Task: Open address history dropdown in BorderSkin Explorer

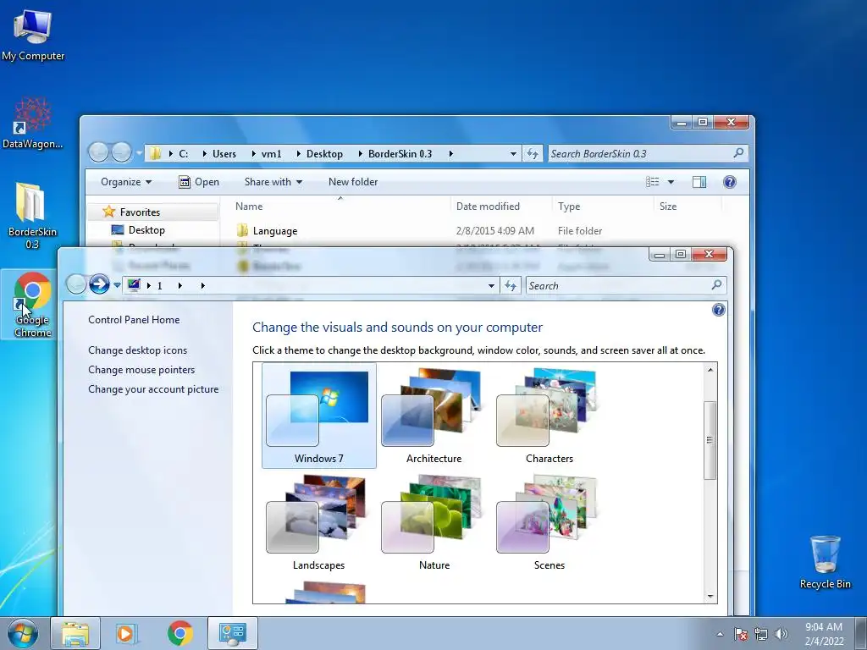Action: pos(513,154)
